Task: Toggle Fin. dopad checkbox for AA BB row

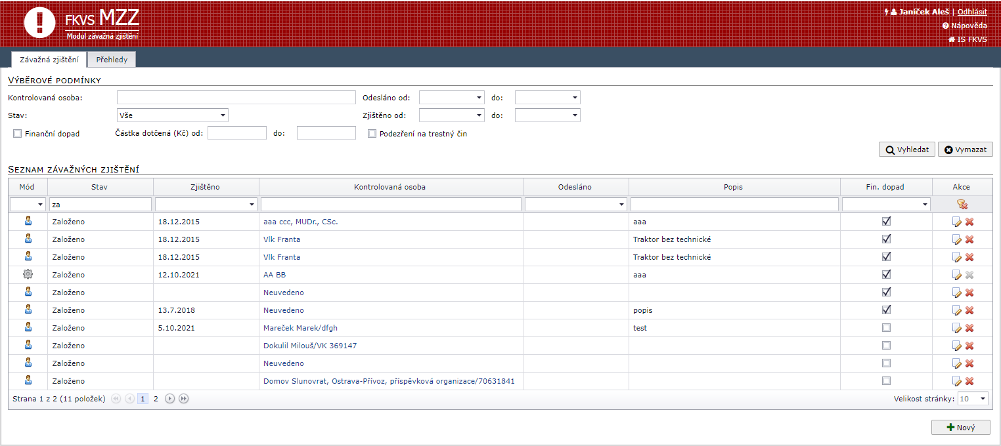Action: (886, 274)
